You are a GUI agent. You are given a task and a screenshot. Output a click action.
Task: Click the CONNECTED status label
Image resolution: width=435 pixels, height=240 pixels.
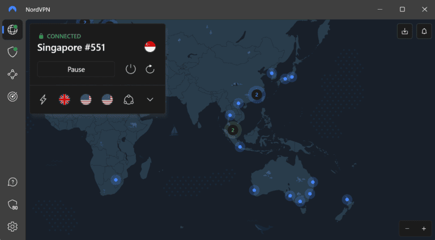tap(64, 36)
